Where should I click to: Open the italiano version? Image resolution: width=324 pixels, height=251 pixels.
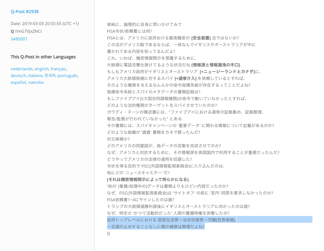click(35, 76)
